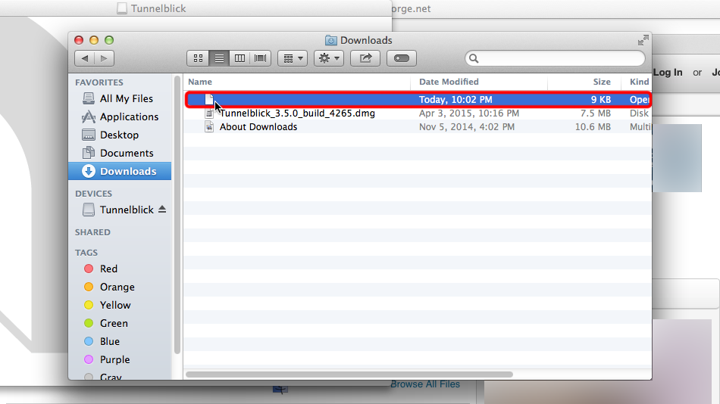Open Applications in the sidebar
This screenshot has height=404, width=720.
pyautogui.click(x=129, y=117)
